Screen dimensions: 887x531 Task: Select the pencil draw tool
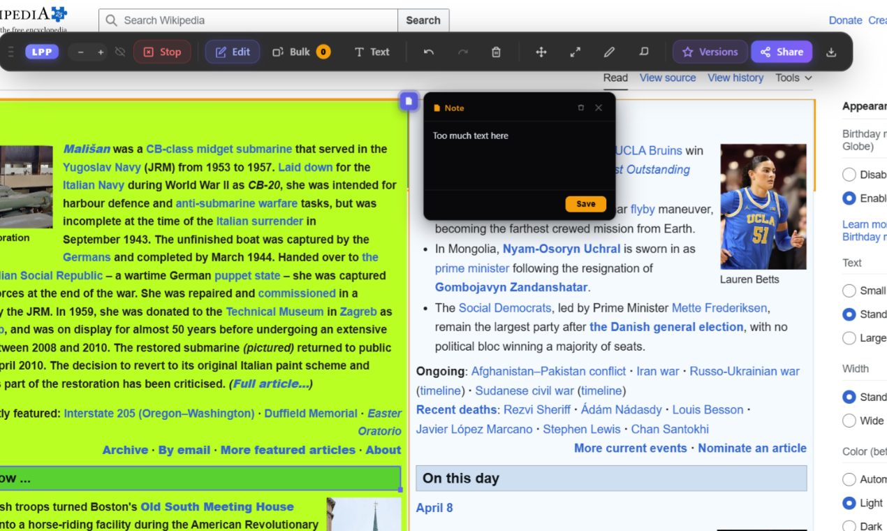click(x=609, y=52)
